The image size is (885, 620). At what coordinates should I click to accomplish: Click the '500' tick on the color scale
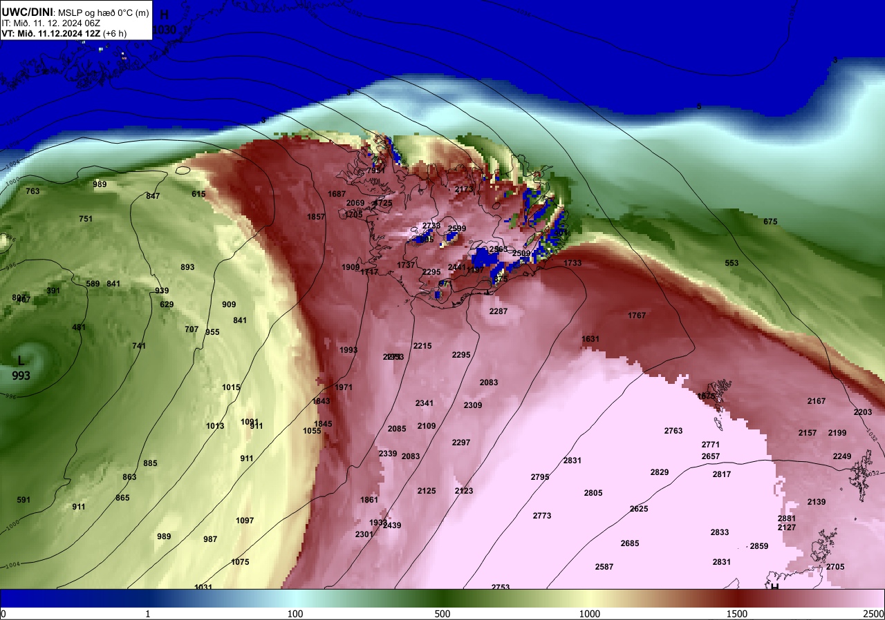pyautogui.click(x=442, y=614)
